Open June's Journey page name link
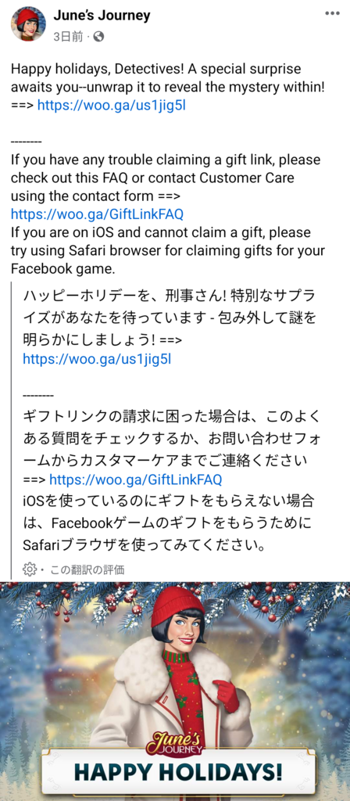Viewport: 350px width, 801px height. tap(102, 16)
